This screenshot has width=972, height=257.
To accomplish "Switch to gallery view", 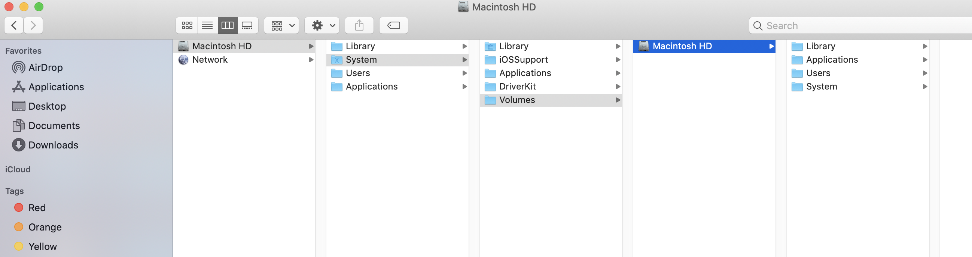I will tap(247, 25).
